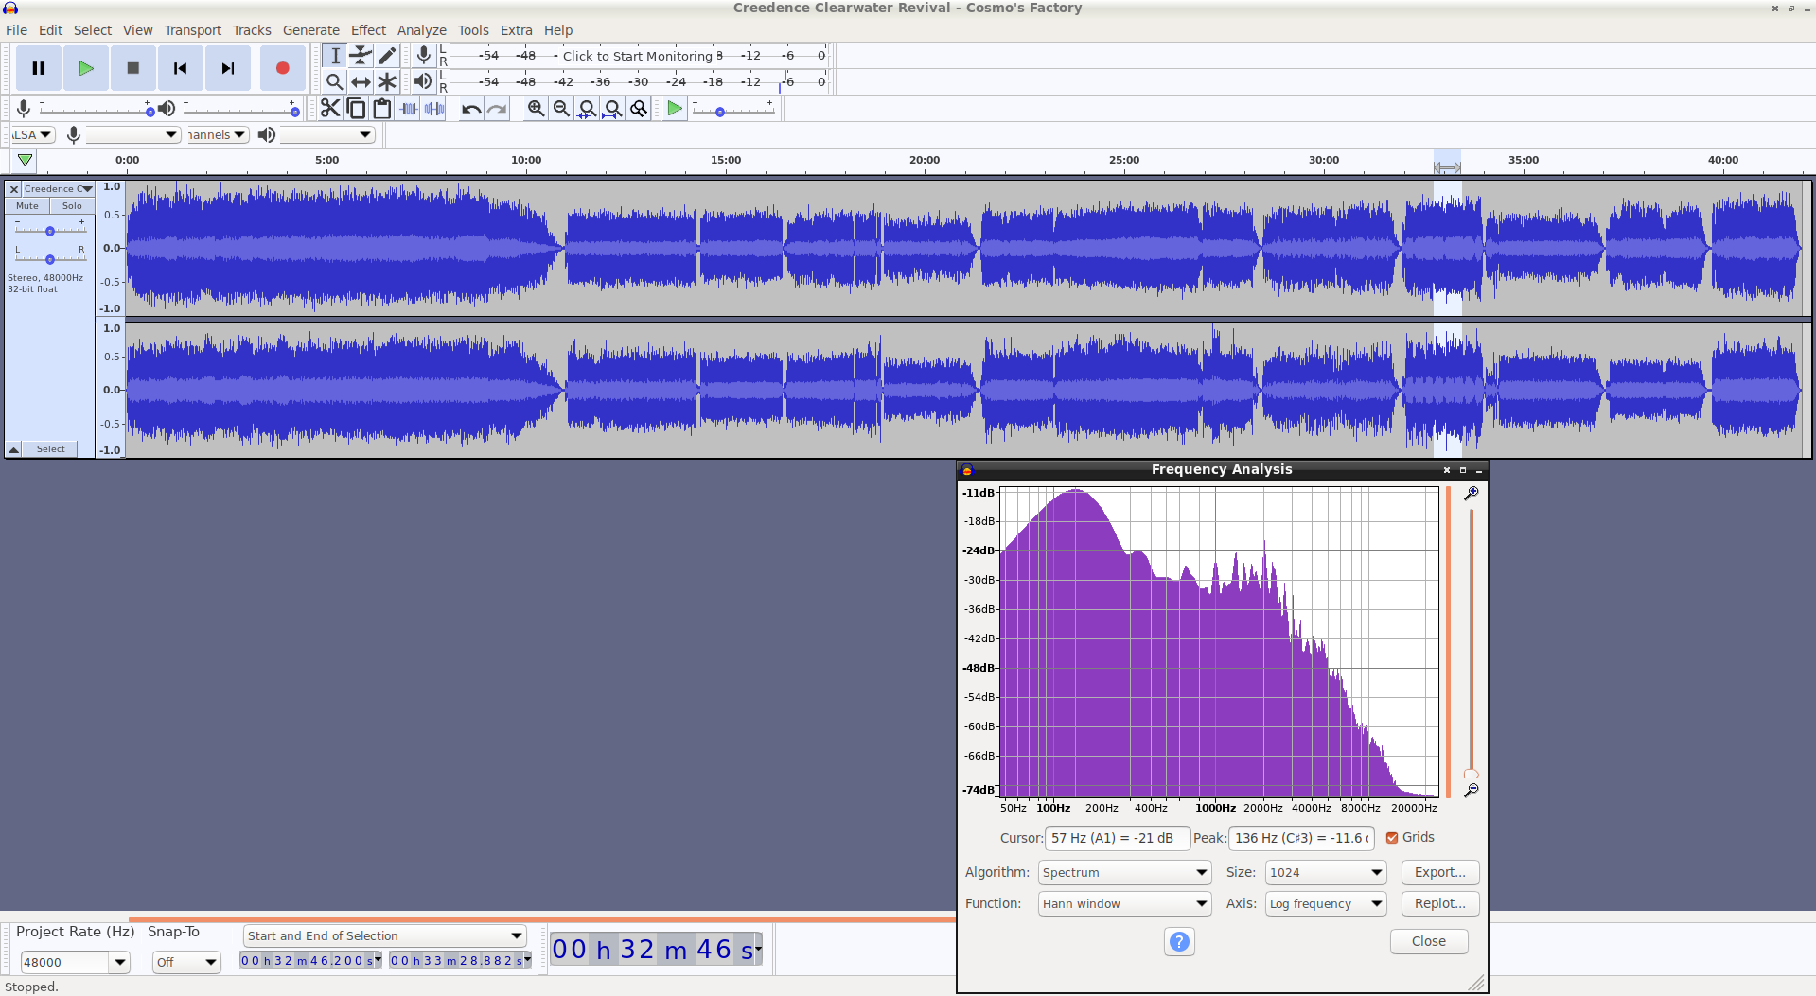Zoom out on the timeline
The image size is (1816, 996).
click(561, 109)
